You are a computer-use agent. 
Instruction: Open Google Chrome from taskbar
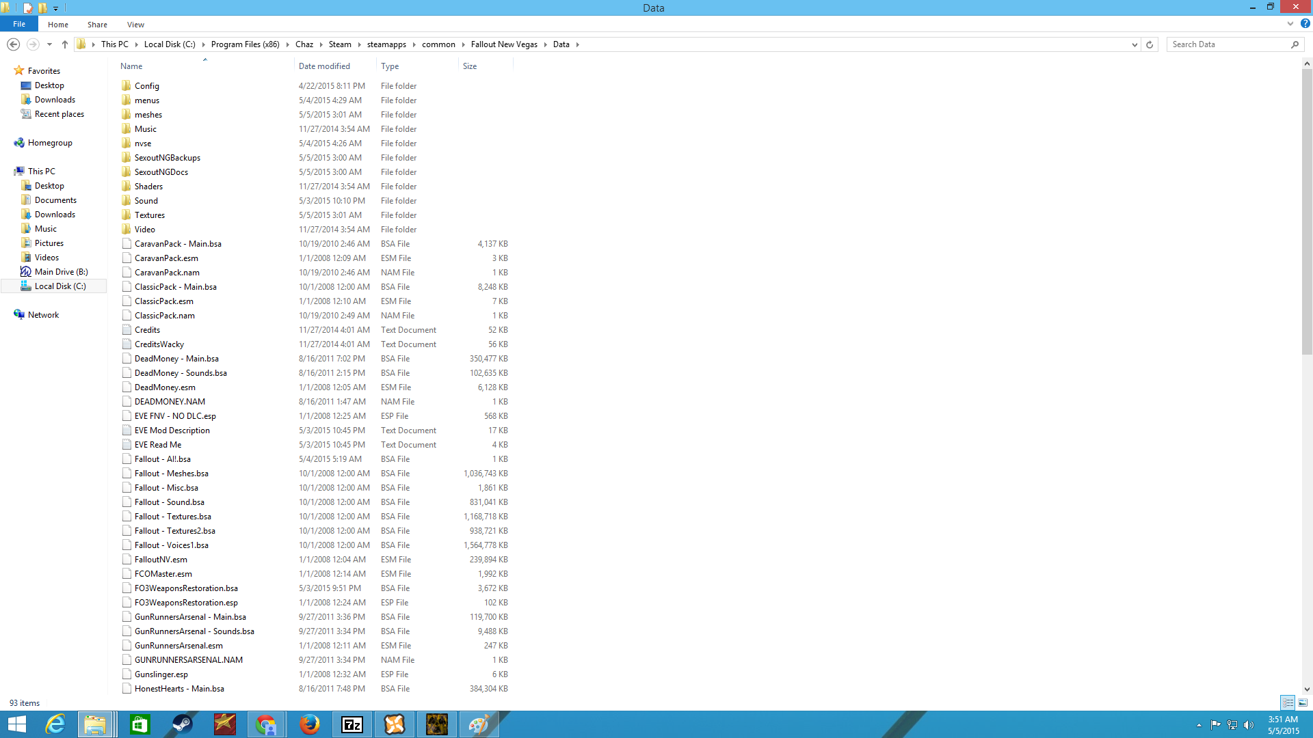click(x=266, y=724)
